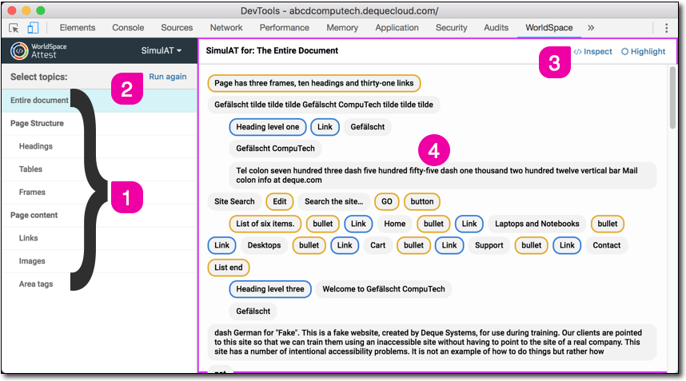686x381 pixels.
Task: Open the Security tab
Action: pos(452,27)
